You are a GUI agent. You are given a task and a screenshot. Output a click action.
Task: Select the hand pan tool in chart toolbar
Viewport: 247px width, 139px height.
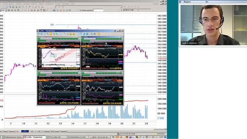(x=18, y=10)
